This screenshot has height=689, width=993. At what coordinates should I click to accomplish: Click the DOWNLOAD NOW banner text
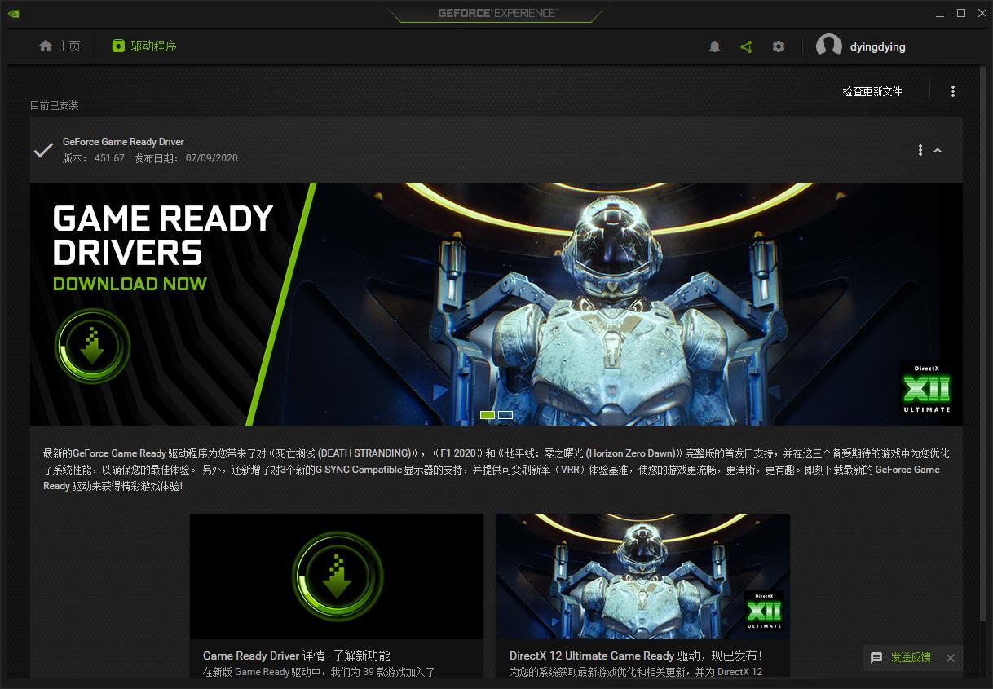[130, 284]
